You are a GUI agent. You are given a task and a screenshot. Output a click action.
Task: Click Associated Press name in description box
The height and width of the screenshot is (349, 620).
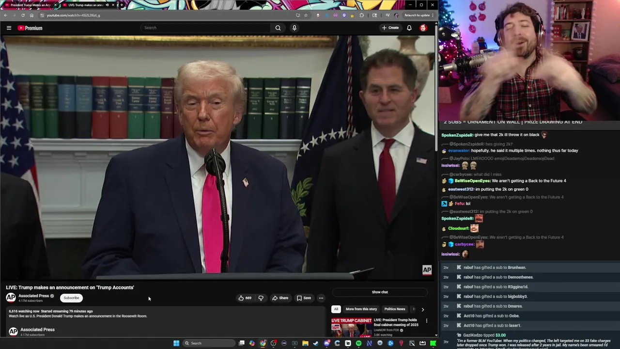(x=37, y=330)
